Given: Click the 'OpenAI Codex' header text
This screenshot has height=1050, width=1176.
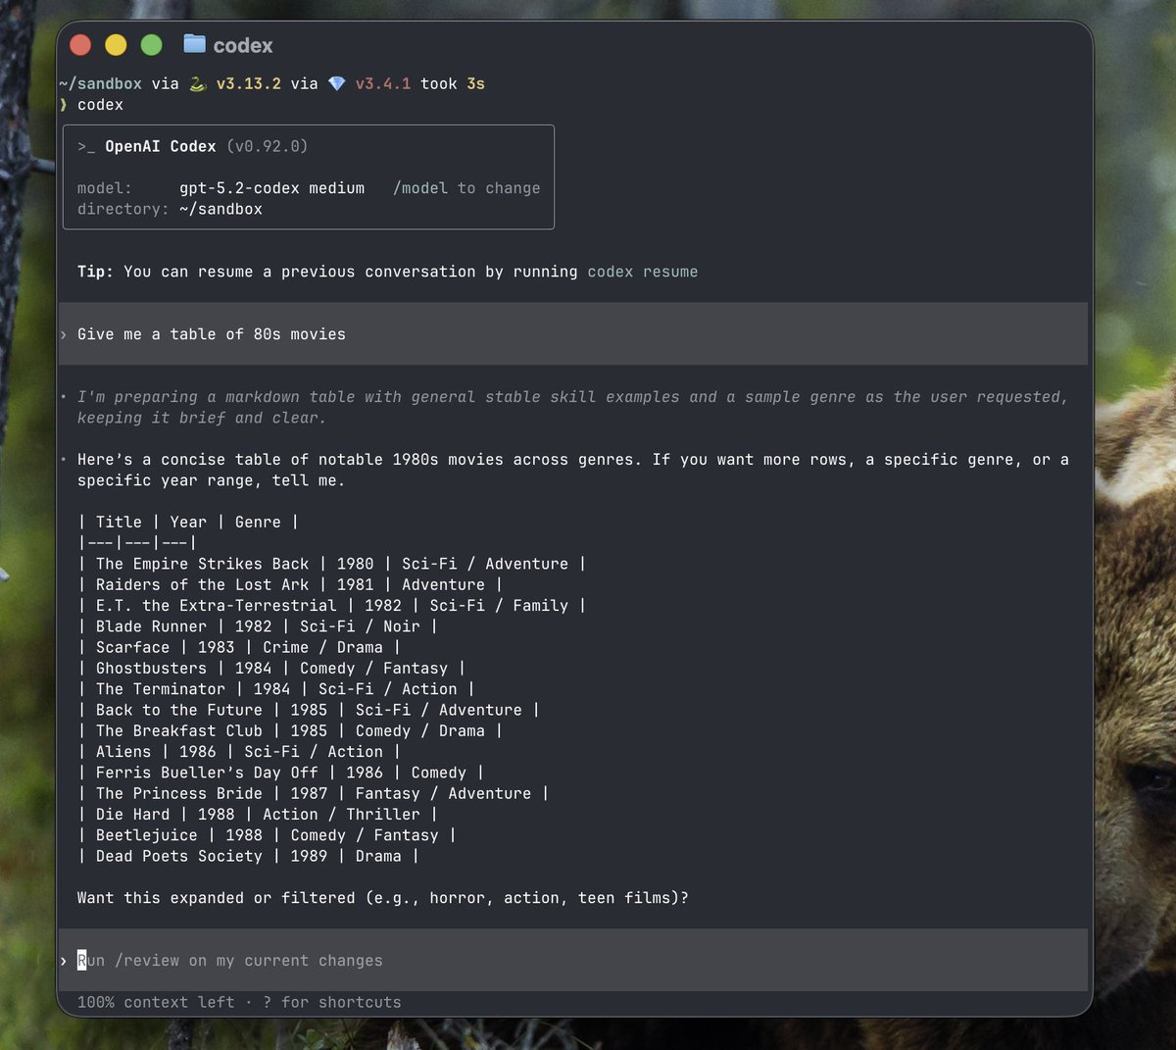Looking at the screenshot, I should click(x=161, y=146).
